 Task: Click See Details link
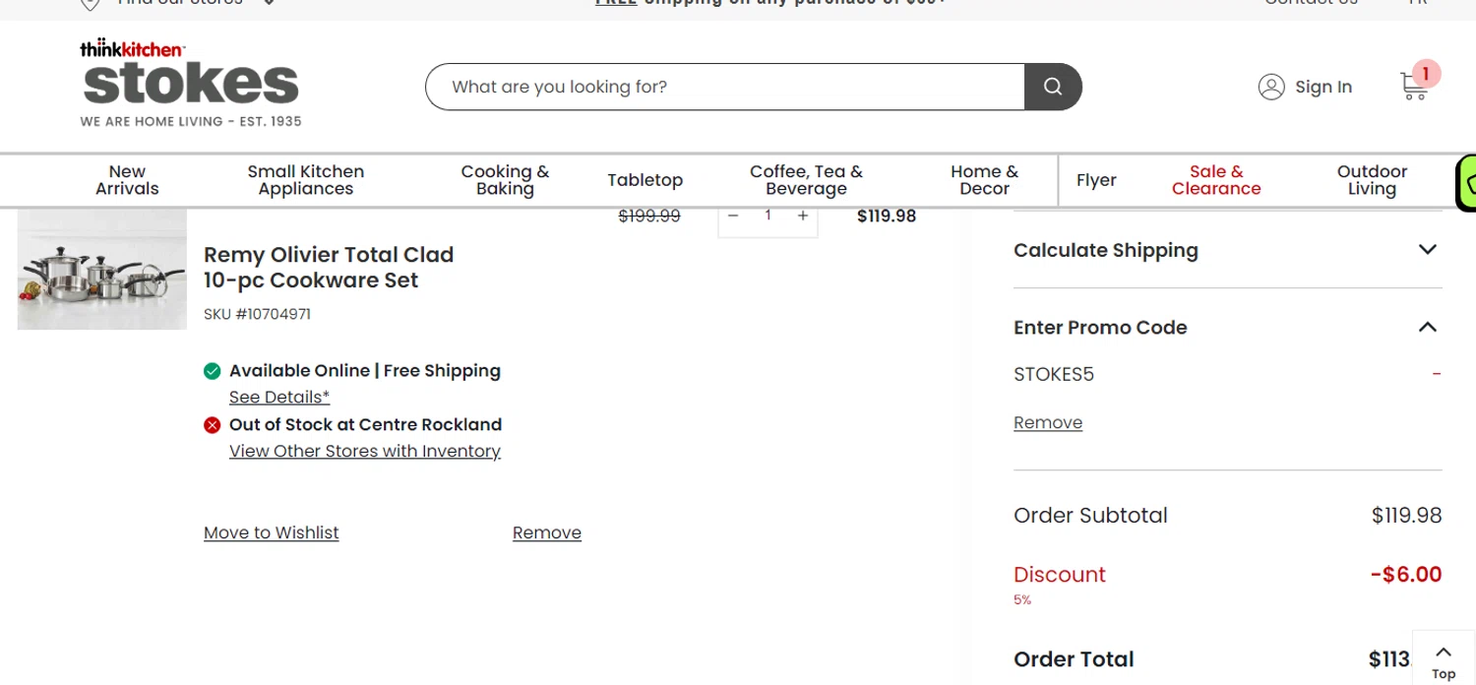tap(279, 398)
